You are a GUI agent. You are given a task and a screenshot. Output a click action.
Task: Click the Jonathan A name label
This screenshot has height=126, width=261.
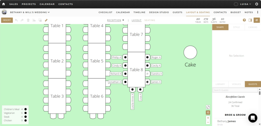pyautogui.click(x=115, y=82)
